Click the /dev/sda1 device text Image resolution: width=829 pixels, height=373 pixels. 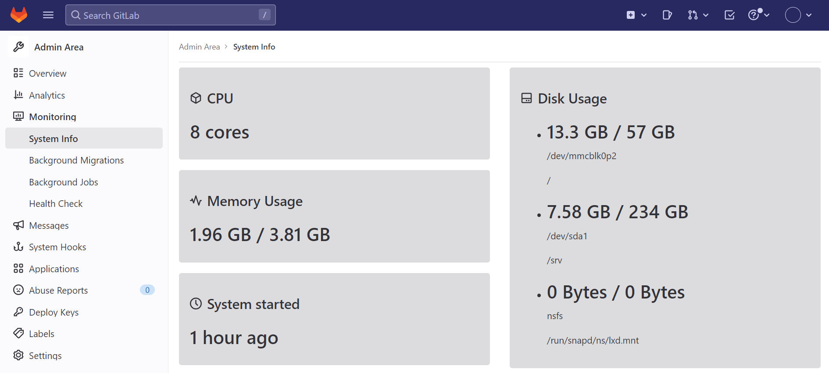click(567, 236)
